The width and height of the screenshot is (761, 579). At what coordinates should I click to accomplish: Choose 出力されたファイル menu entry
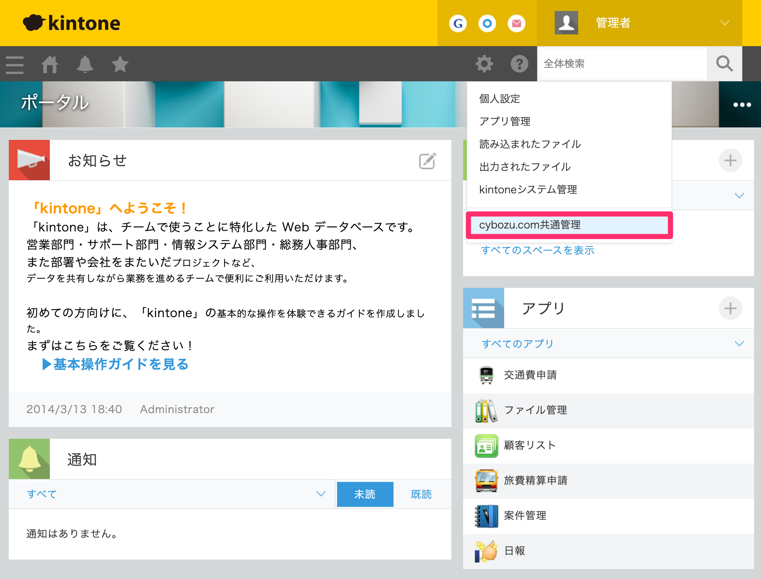[569, 167]
